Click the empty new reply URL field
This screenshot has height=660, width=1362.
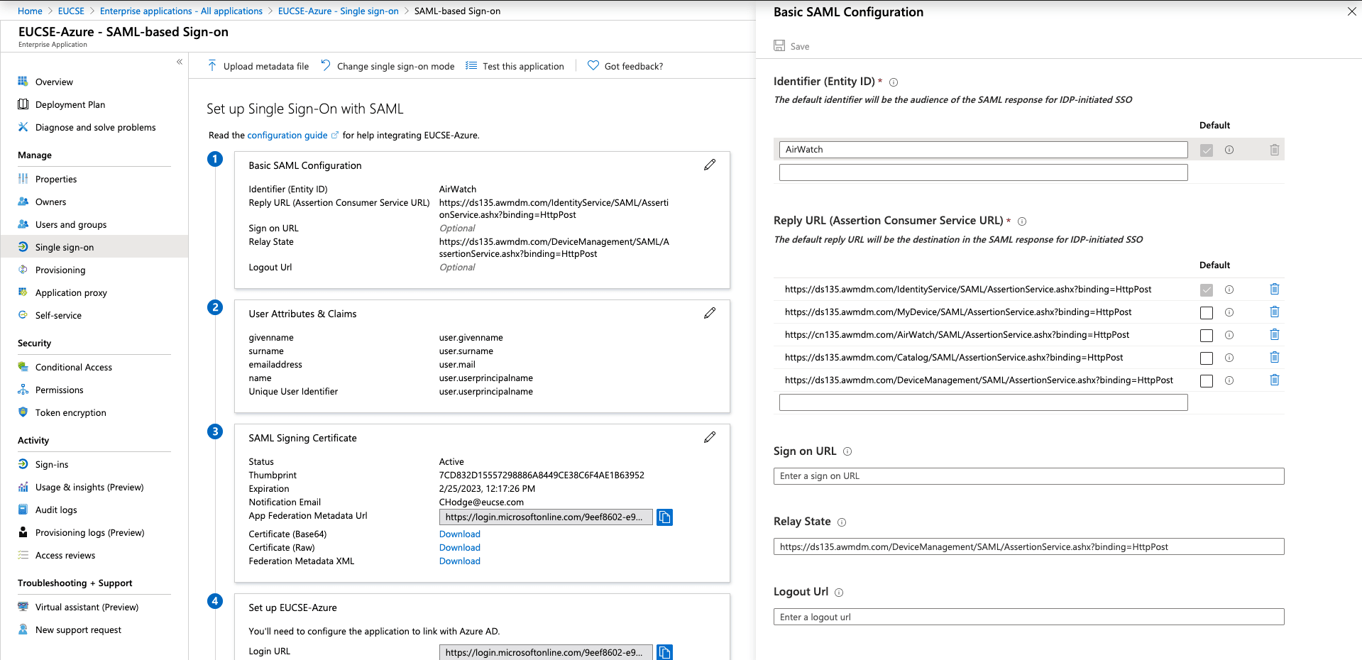click(x=983, y=402)
